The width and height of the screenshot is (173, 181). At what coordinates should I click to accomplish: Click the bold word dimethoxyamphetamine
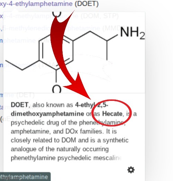tap(47, 114)
